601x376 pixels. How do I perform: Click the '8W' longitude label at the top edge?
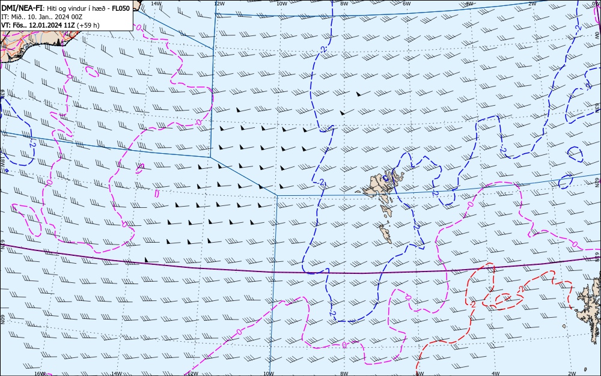click(x=344, y=4)
